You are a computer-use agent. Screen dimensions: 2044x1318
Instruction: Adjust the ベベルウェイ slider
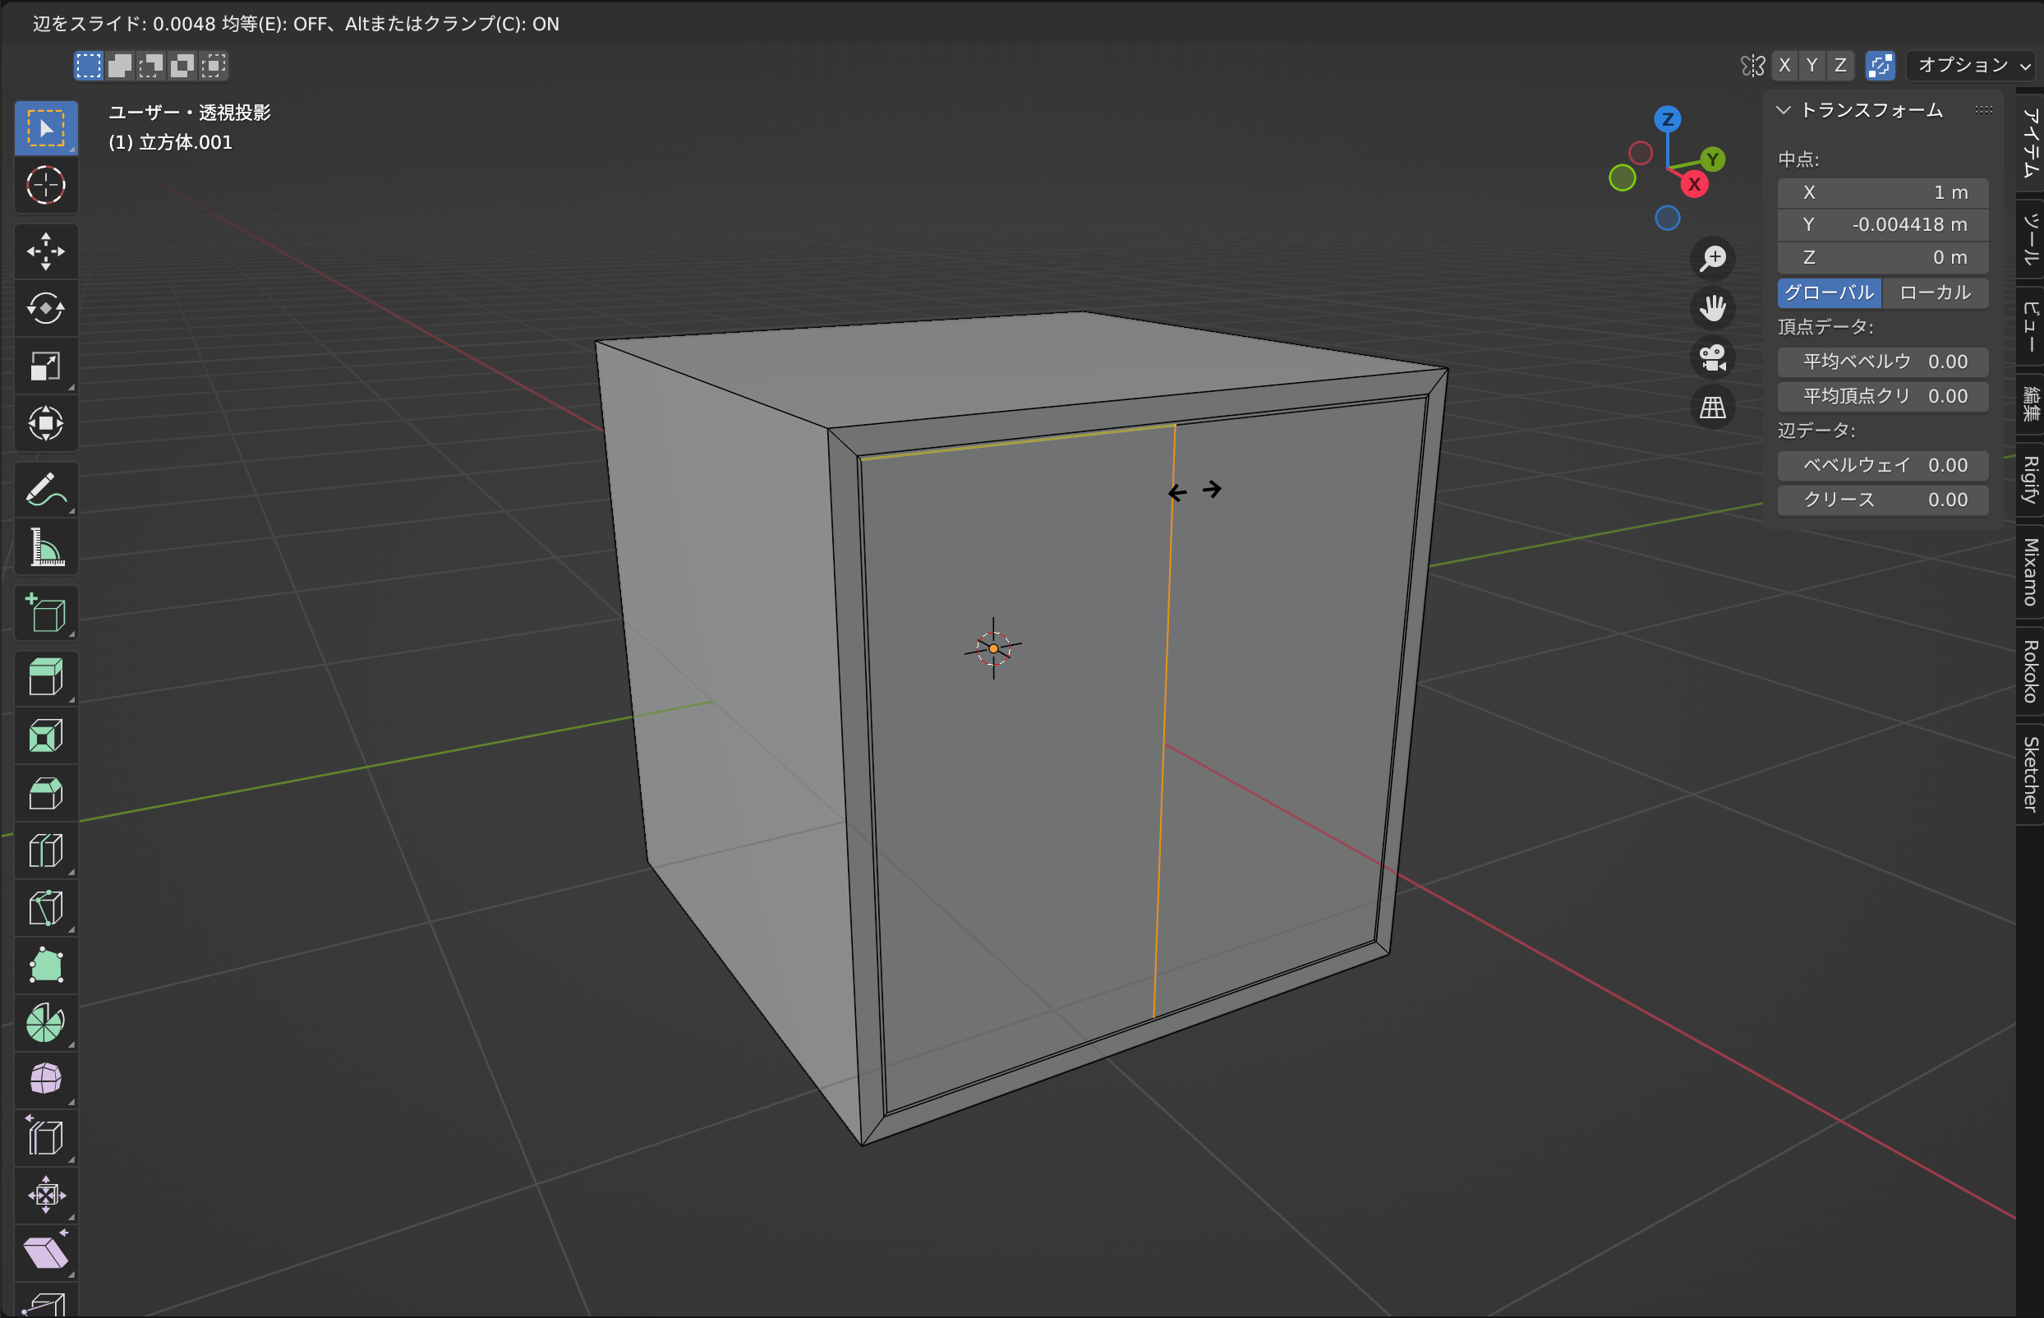click(x=1883, y=465)
